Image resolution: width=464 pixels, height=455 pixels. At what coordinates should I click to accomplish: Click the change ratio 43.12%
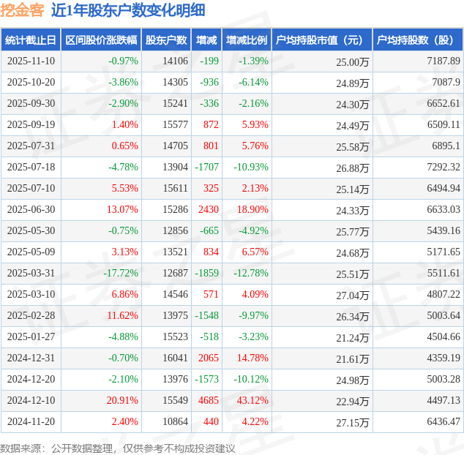pyautogui.click(x=252, y=400)
